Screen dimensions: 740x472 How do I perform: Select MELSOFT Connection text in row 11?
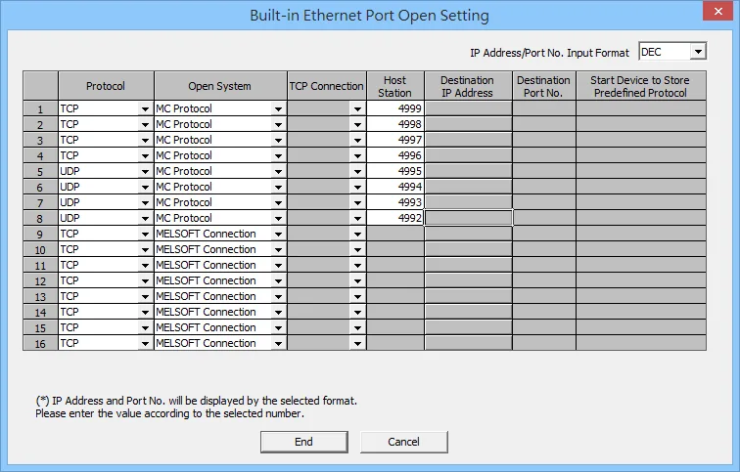pyautogui.click(x=206, y=265)
